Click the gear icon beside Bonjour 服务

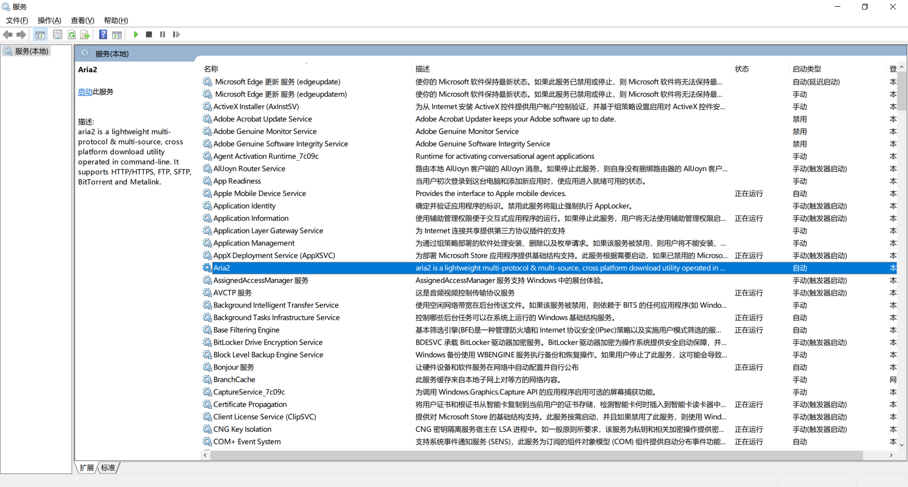[x=207, y=367]
